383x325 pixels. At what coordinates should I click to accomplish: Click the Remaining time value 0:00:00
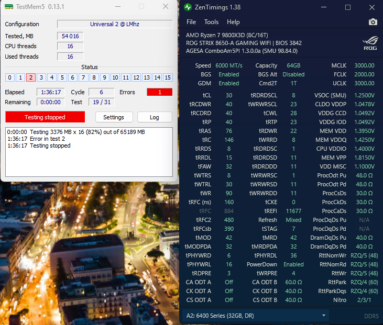coord(51,102)
